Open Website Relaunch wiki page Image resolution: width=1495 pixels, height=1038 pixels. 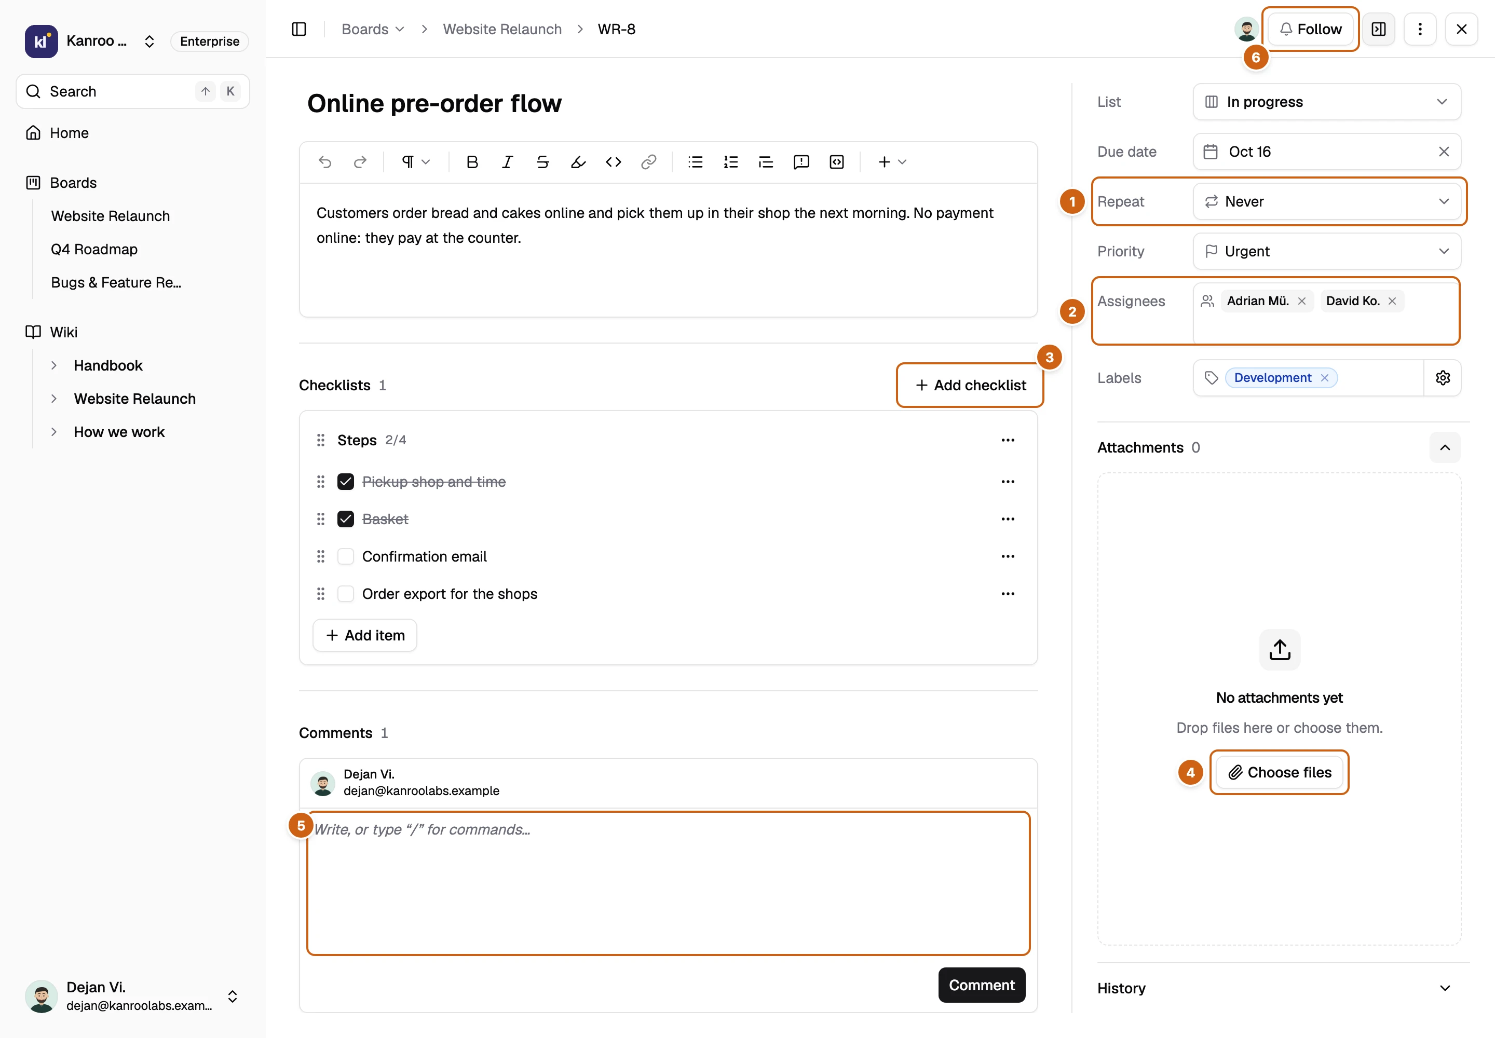pos(134,399)
